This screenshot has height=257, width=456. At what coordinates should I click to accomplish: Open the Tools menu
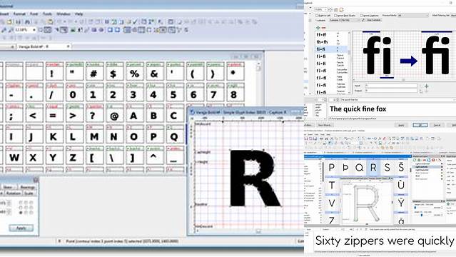click(47, 14)
